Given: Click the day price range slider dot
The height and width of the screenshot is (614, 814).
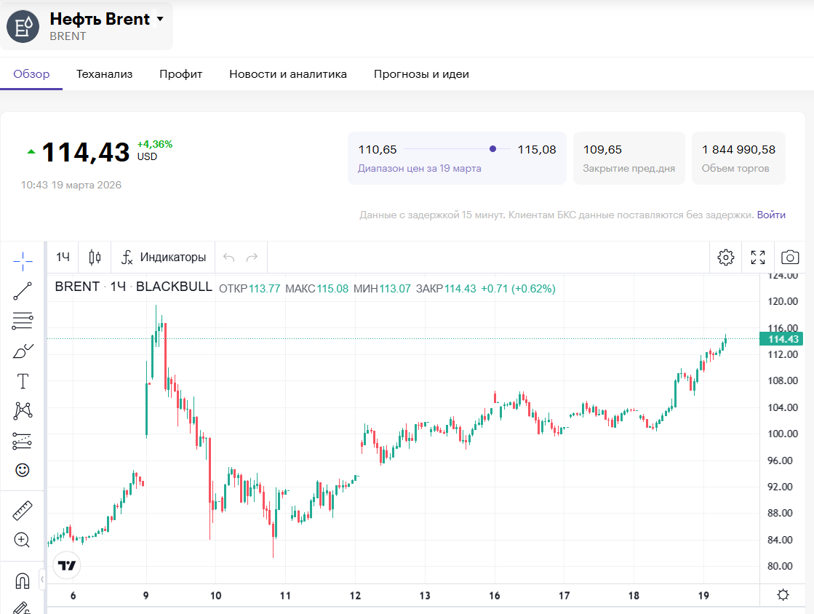Looking at the screenshot, I should point(493,149).
